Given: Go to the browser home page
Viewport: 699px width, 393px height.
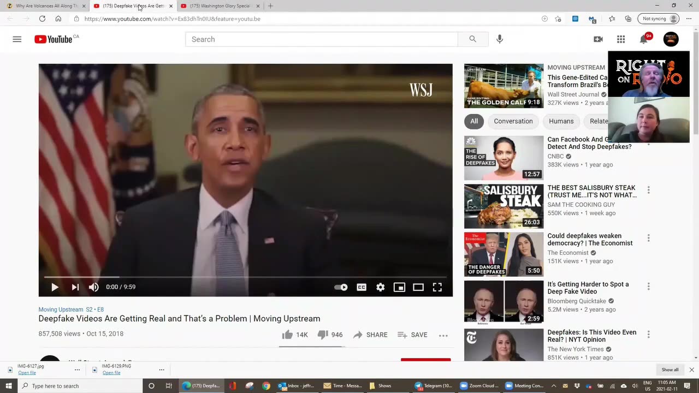Looking at the screenshot, I should point(58,19).
